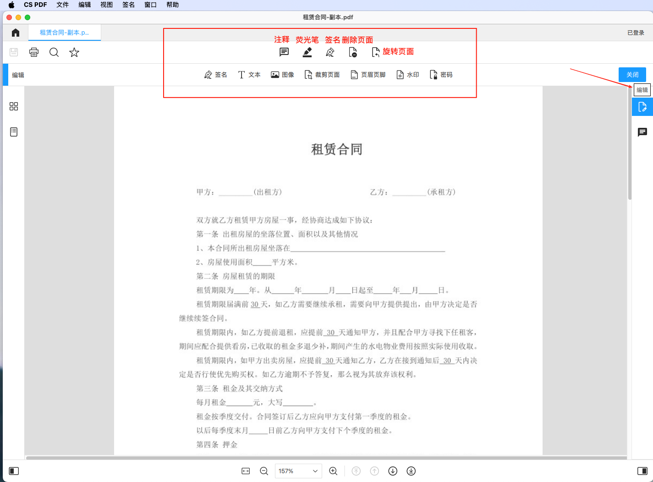Image resolution: width=653 pixels, height=482 pixels.
Task: Bookmark file with star icon
Action: [74, 52]
